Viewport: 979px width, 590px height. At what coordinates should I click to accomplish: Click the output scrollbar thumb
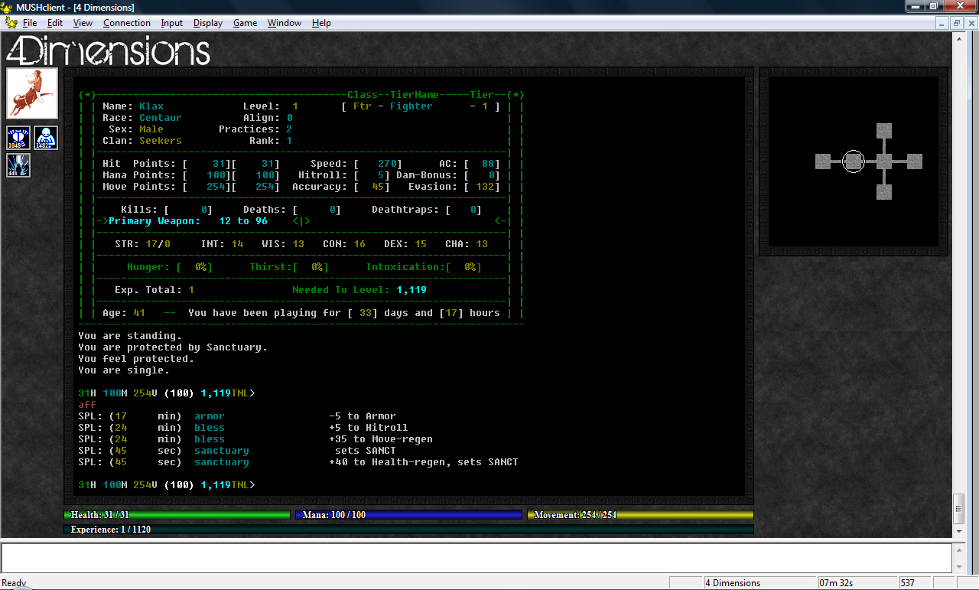[959, 508]
